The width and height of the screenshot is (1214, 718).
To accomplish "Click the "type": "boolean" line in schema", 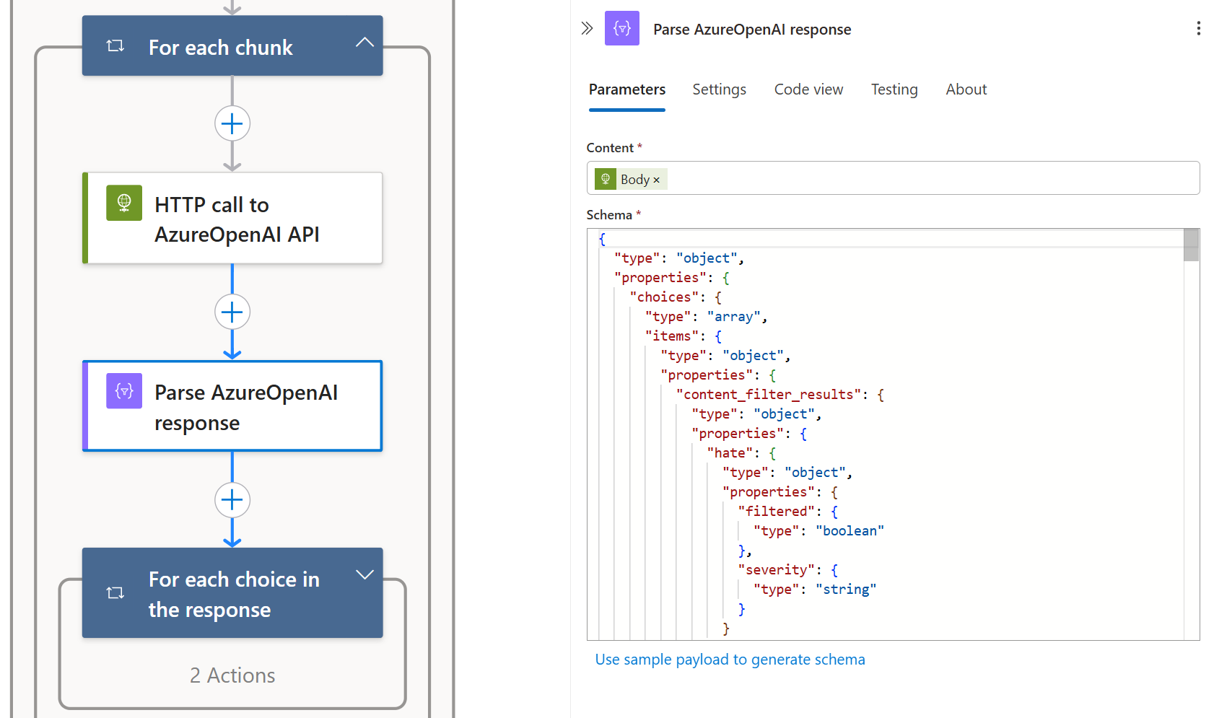I will 819,531.
